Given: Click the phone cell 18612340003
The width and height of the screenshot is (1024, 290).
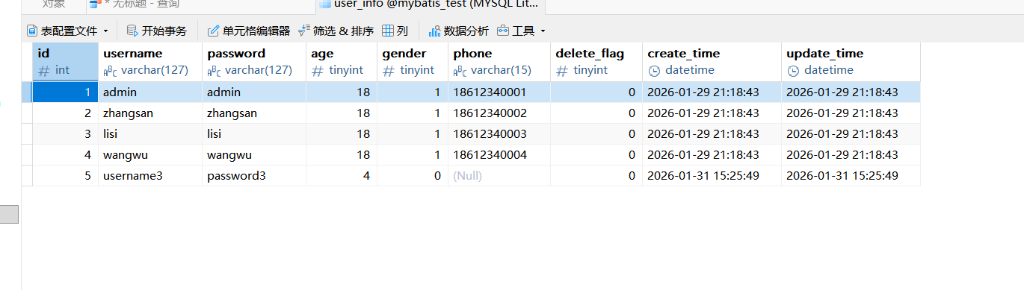Looking at the screenshot, I should coord(499,134).
